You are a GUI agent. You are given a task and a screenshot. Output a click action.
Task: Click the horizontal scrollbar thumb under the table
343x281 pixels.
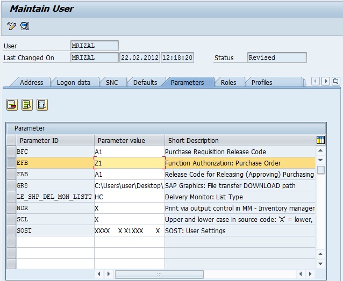tap(158, 274)
